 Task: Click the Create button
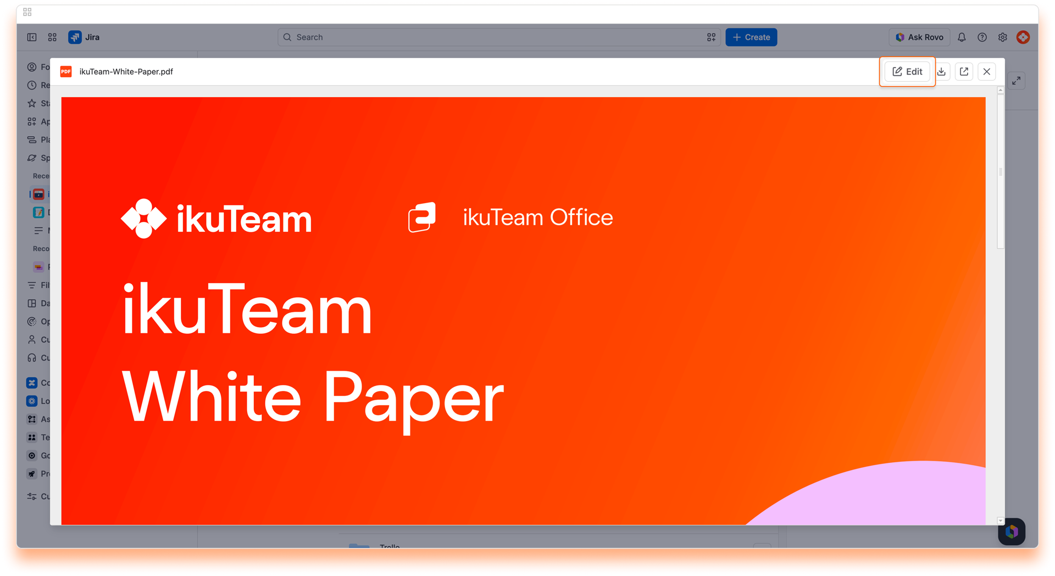[x=751, y=37]
